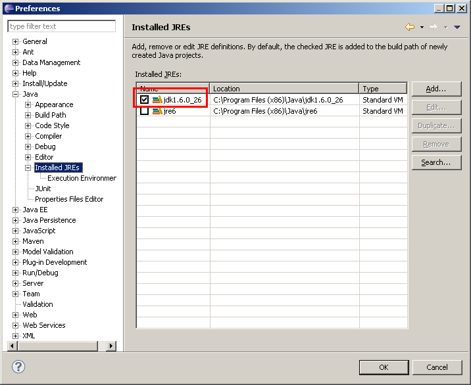Select the Compiler preferences item
471x385 pixels.
(x=49, y=136)
